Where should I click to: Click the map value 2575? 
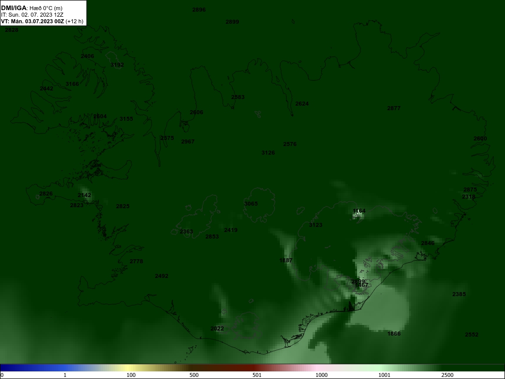point(167,138)
